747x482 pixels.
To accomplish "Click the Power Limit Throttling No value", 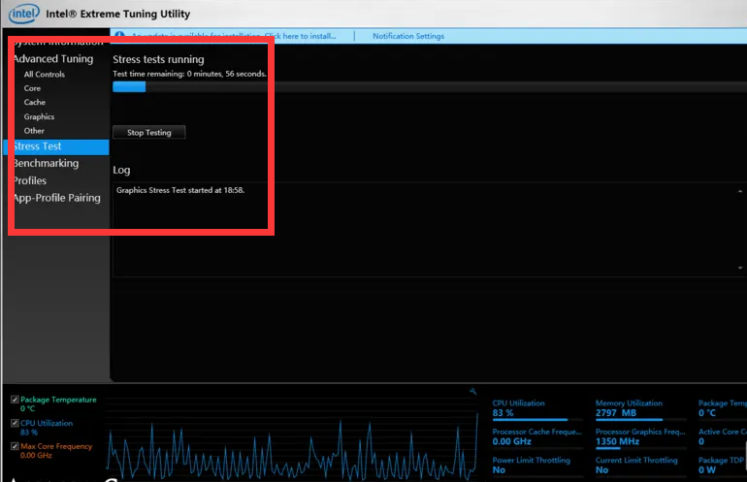I will point(499,470).
